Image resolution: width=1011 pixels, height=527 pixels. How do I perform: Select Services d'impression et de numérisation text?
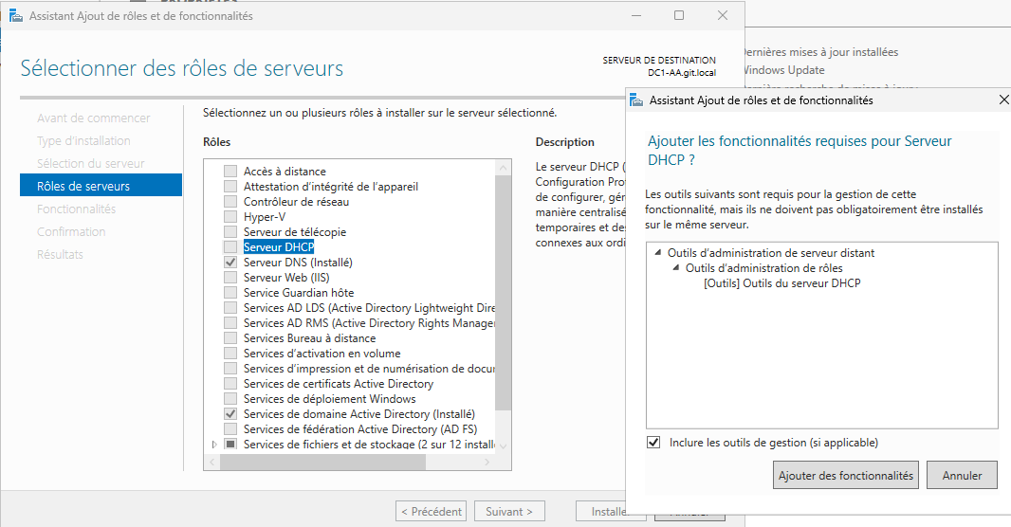click(x=369, y=369)
